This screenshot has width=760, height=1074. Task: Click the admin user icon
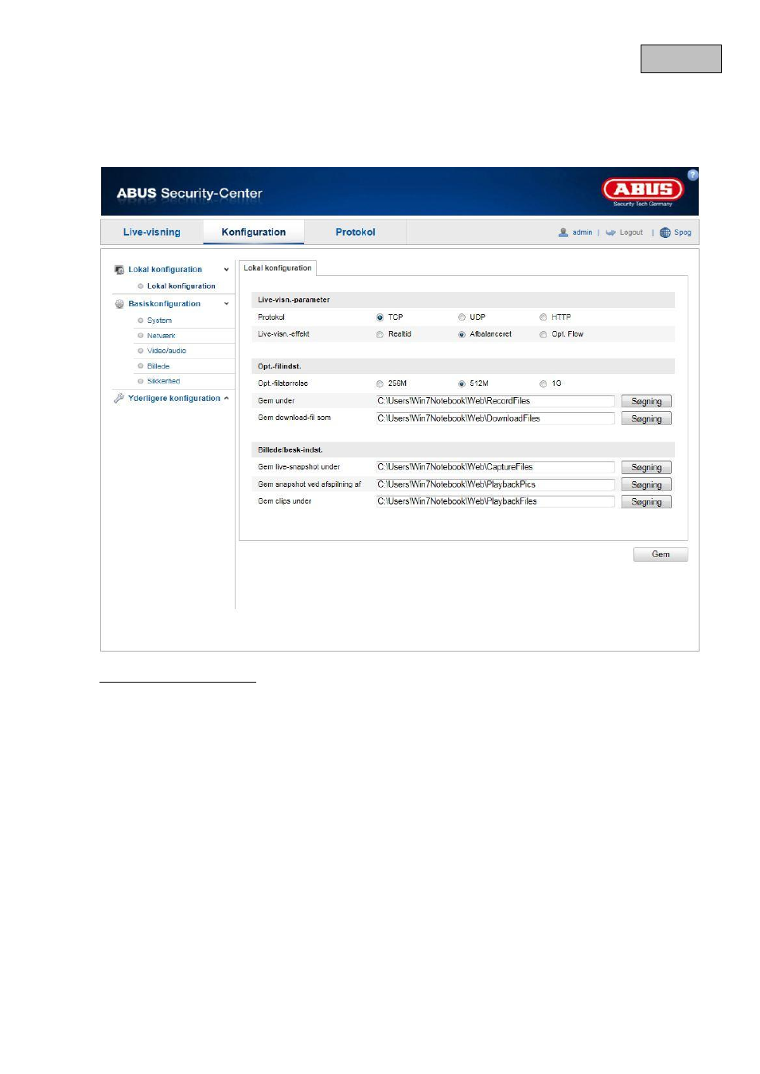563,232
